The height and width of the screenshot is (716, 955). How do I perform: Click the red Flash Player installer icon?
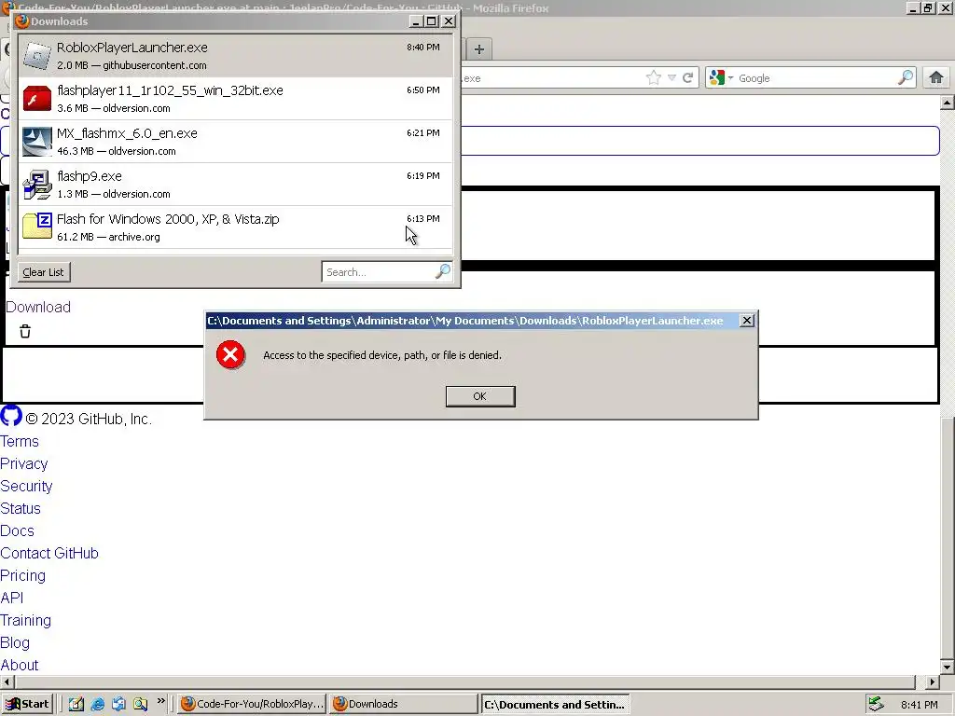[x=37, y=99]
